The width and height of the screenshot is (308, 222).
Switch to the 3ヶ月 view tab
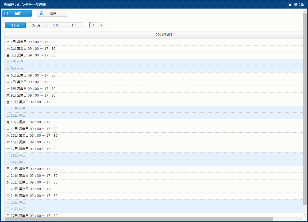[x=36, y=25]
